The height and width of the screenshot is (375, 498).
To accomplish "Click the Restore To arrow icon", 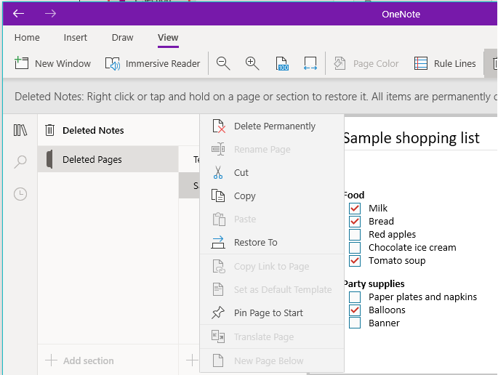I will click(x=218, y=242).
